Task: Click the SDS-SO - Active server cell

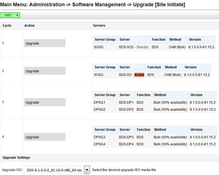Action: (131, 75)
